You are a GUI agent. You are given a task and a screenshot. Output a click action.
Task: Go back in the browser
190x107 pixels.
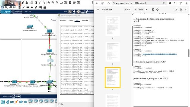(97, 3)
